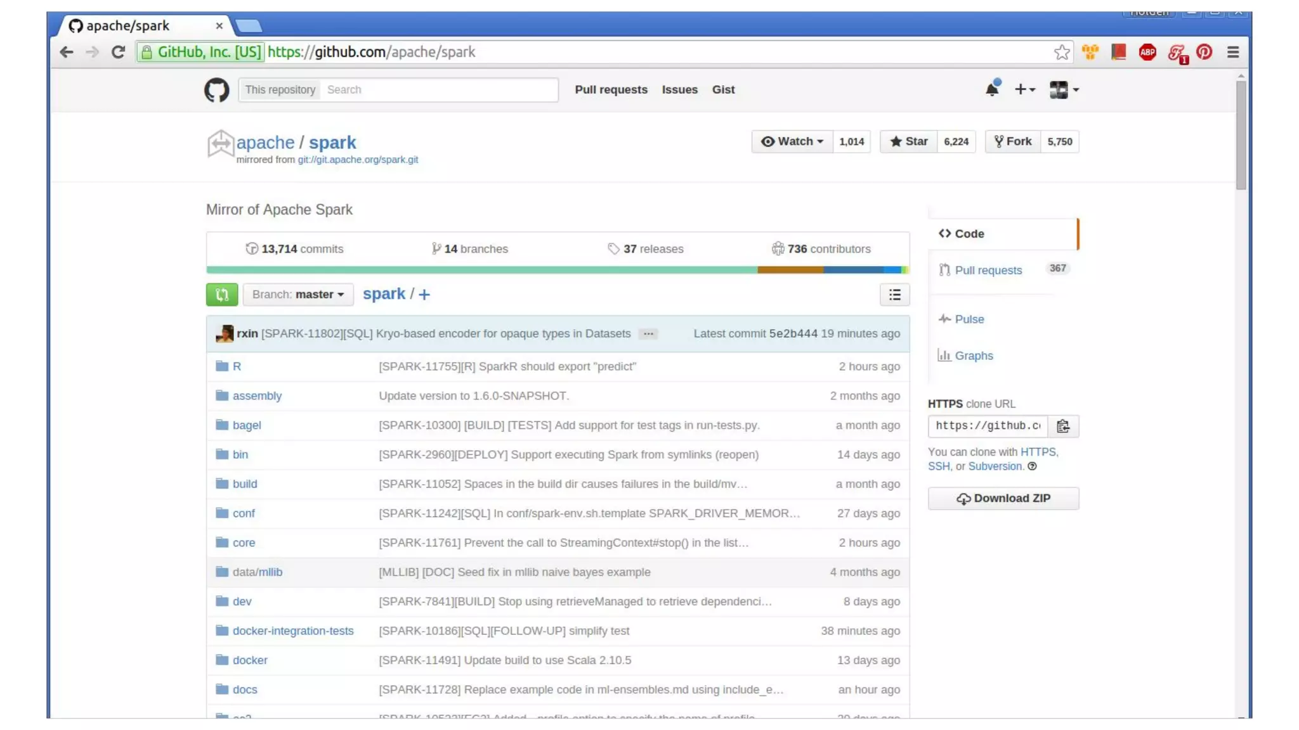Open notifications bell icon

click(992, 89)
